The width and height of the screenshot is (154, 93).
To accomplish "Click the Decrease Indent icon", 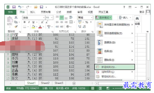I will coord(57,27).
